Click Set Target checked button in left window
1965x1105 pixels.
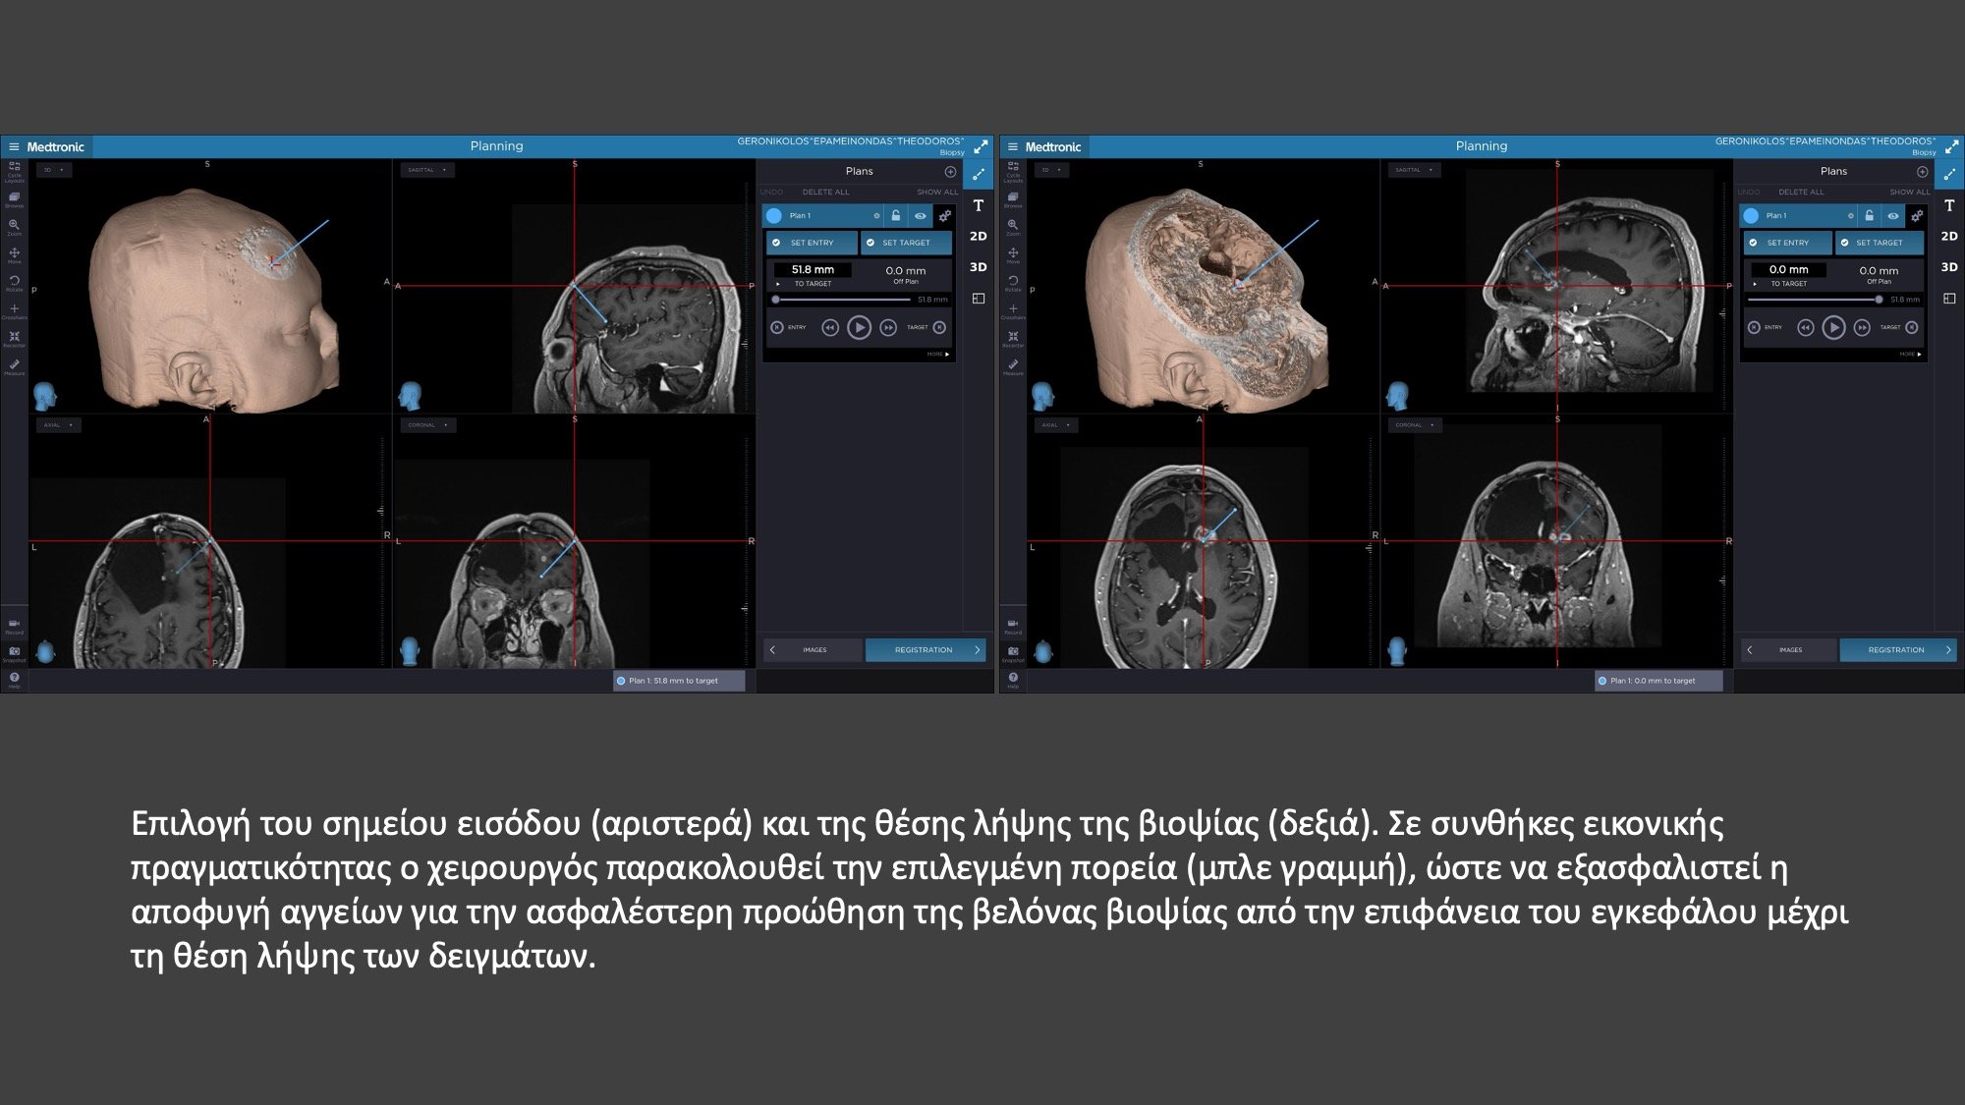(x=906, y=243)
